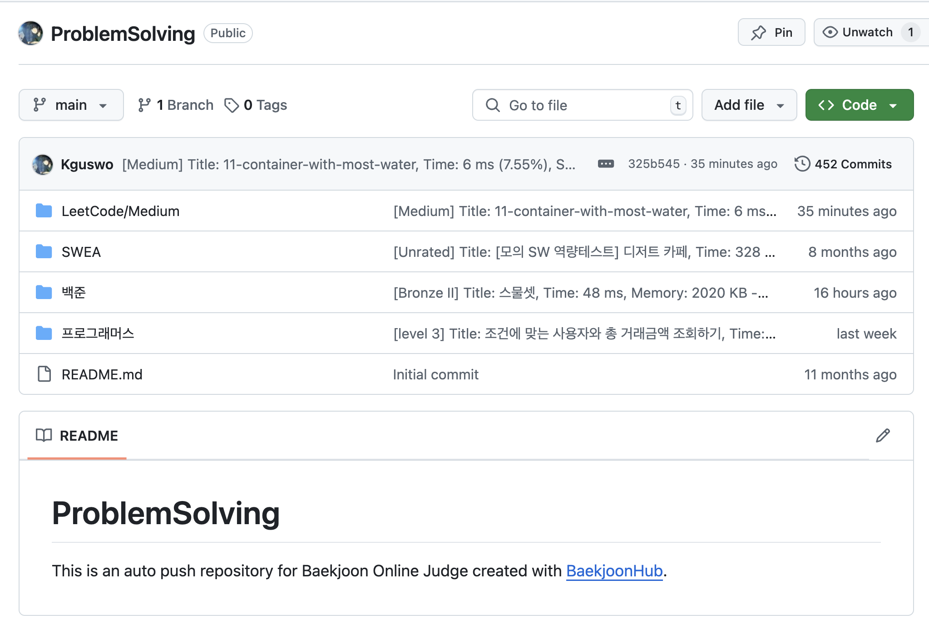Viewport: 929px width, 629px height.
Task: Expand the Add file dropdown
Action: [749, 105]
